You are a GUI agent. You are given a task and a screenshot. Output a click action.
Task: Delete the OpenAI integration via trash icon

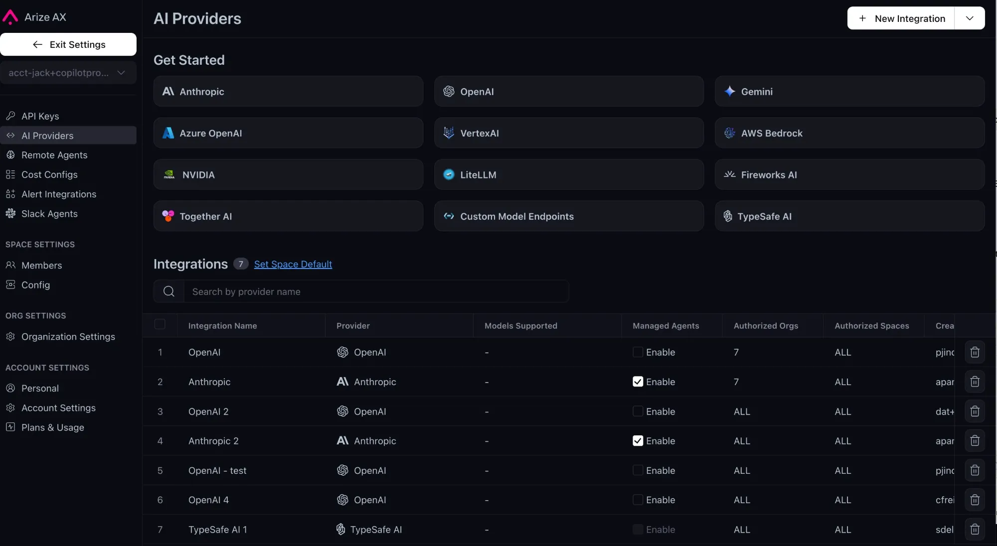[975, 352]
